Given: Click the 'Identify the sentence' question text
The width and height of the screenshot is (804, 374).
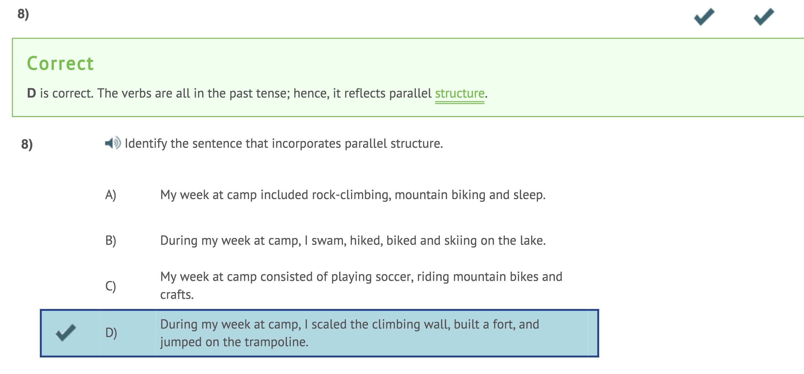Looking at the screenshot, I should [x=284, y=144].
